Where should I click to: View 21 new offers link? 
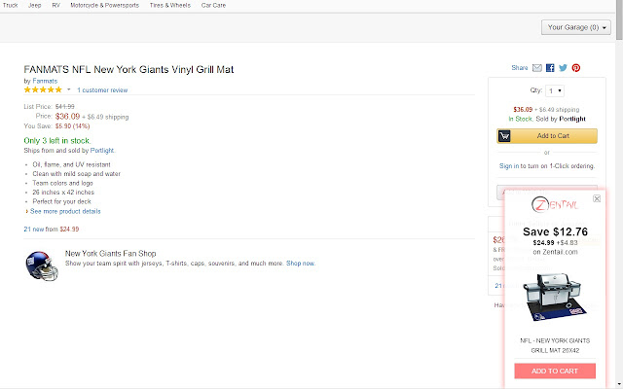[34, 230]
